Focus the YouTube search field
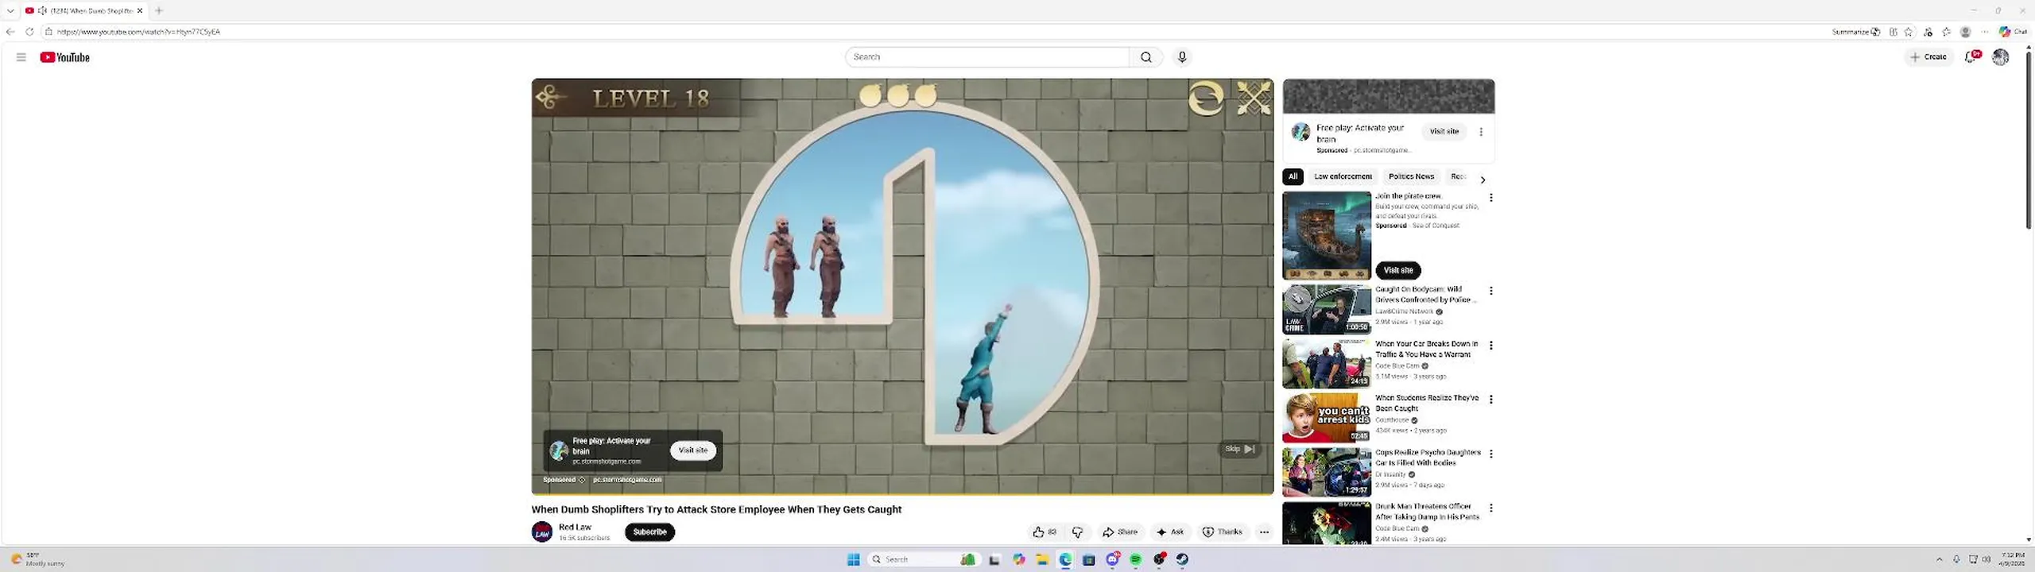The image size is (2035, 572). (x=987, y=57)
